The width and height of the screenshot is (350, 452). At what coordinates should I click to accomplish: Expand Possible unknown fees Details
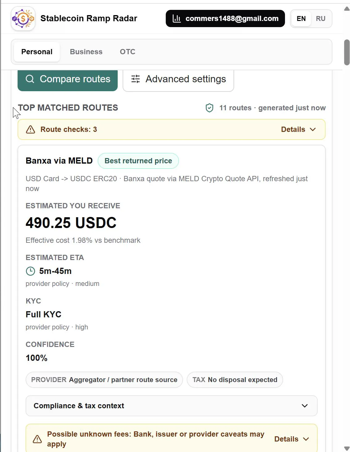pos(291,439)
